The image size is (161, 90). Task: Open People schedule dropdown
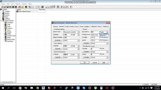coord(107,43)
